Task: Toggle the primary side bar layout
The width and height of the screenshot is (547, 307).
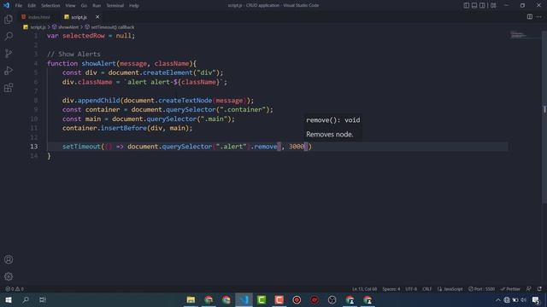Action: point(467,5)
